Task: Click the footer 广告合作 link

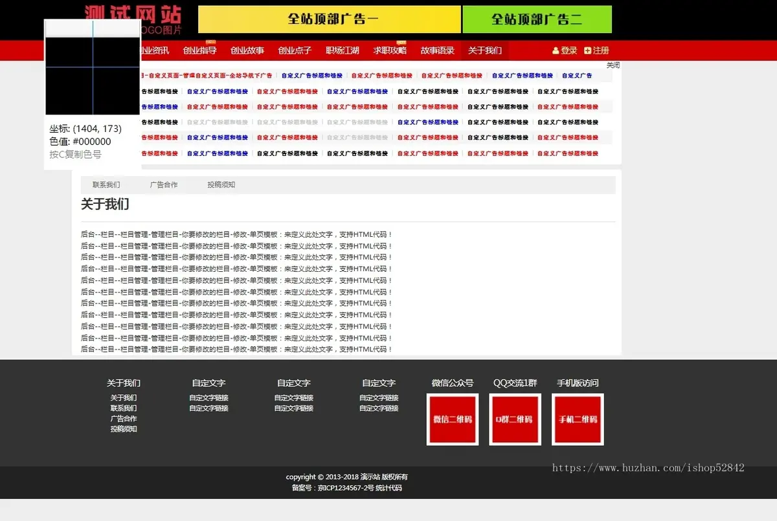Action: (123, 419)
